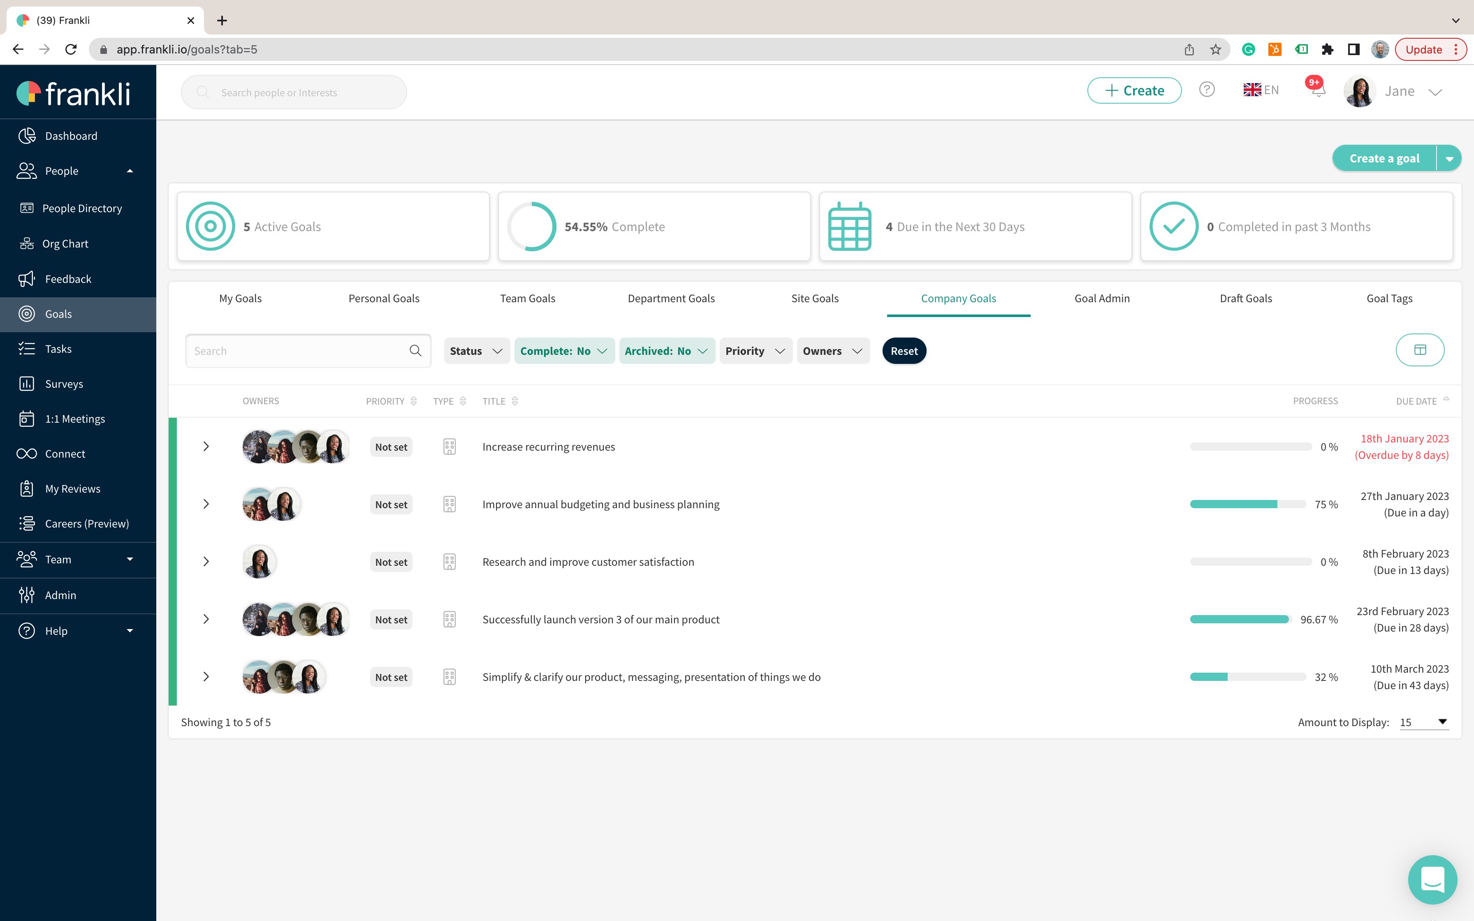1474x921 pixels.
Task: Open Amount to Display dropdown
Action: pyautogui.click(x=1424, y=722)
